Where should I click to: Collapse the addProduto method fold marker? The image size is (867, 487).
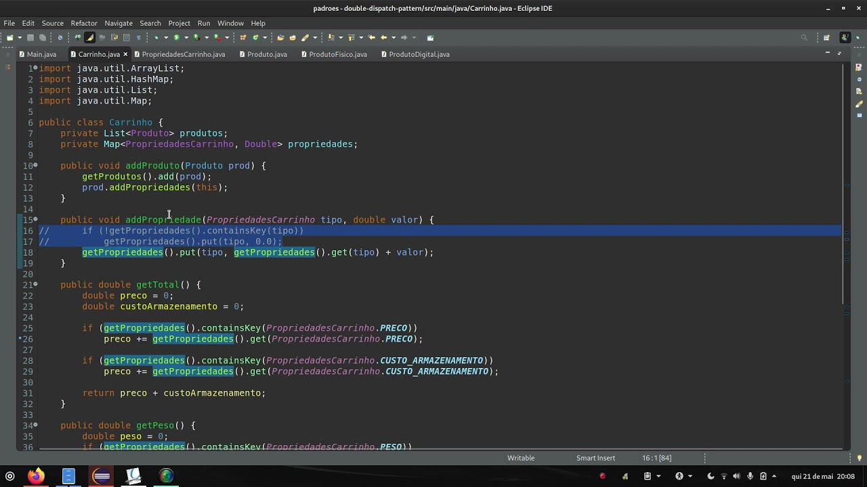[35, 166]
